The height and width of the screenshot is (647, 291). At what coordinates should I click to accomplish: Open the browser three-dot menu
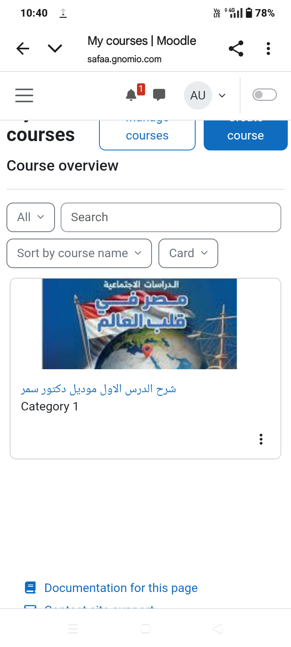[x=268, y=49]
